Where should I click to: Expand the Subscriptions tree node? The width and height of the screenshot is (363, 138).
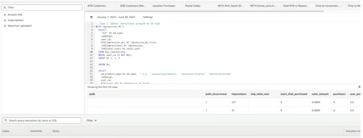[5, 20]
